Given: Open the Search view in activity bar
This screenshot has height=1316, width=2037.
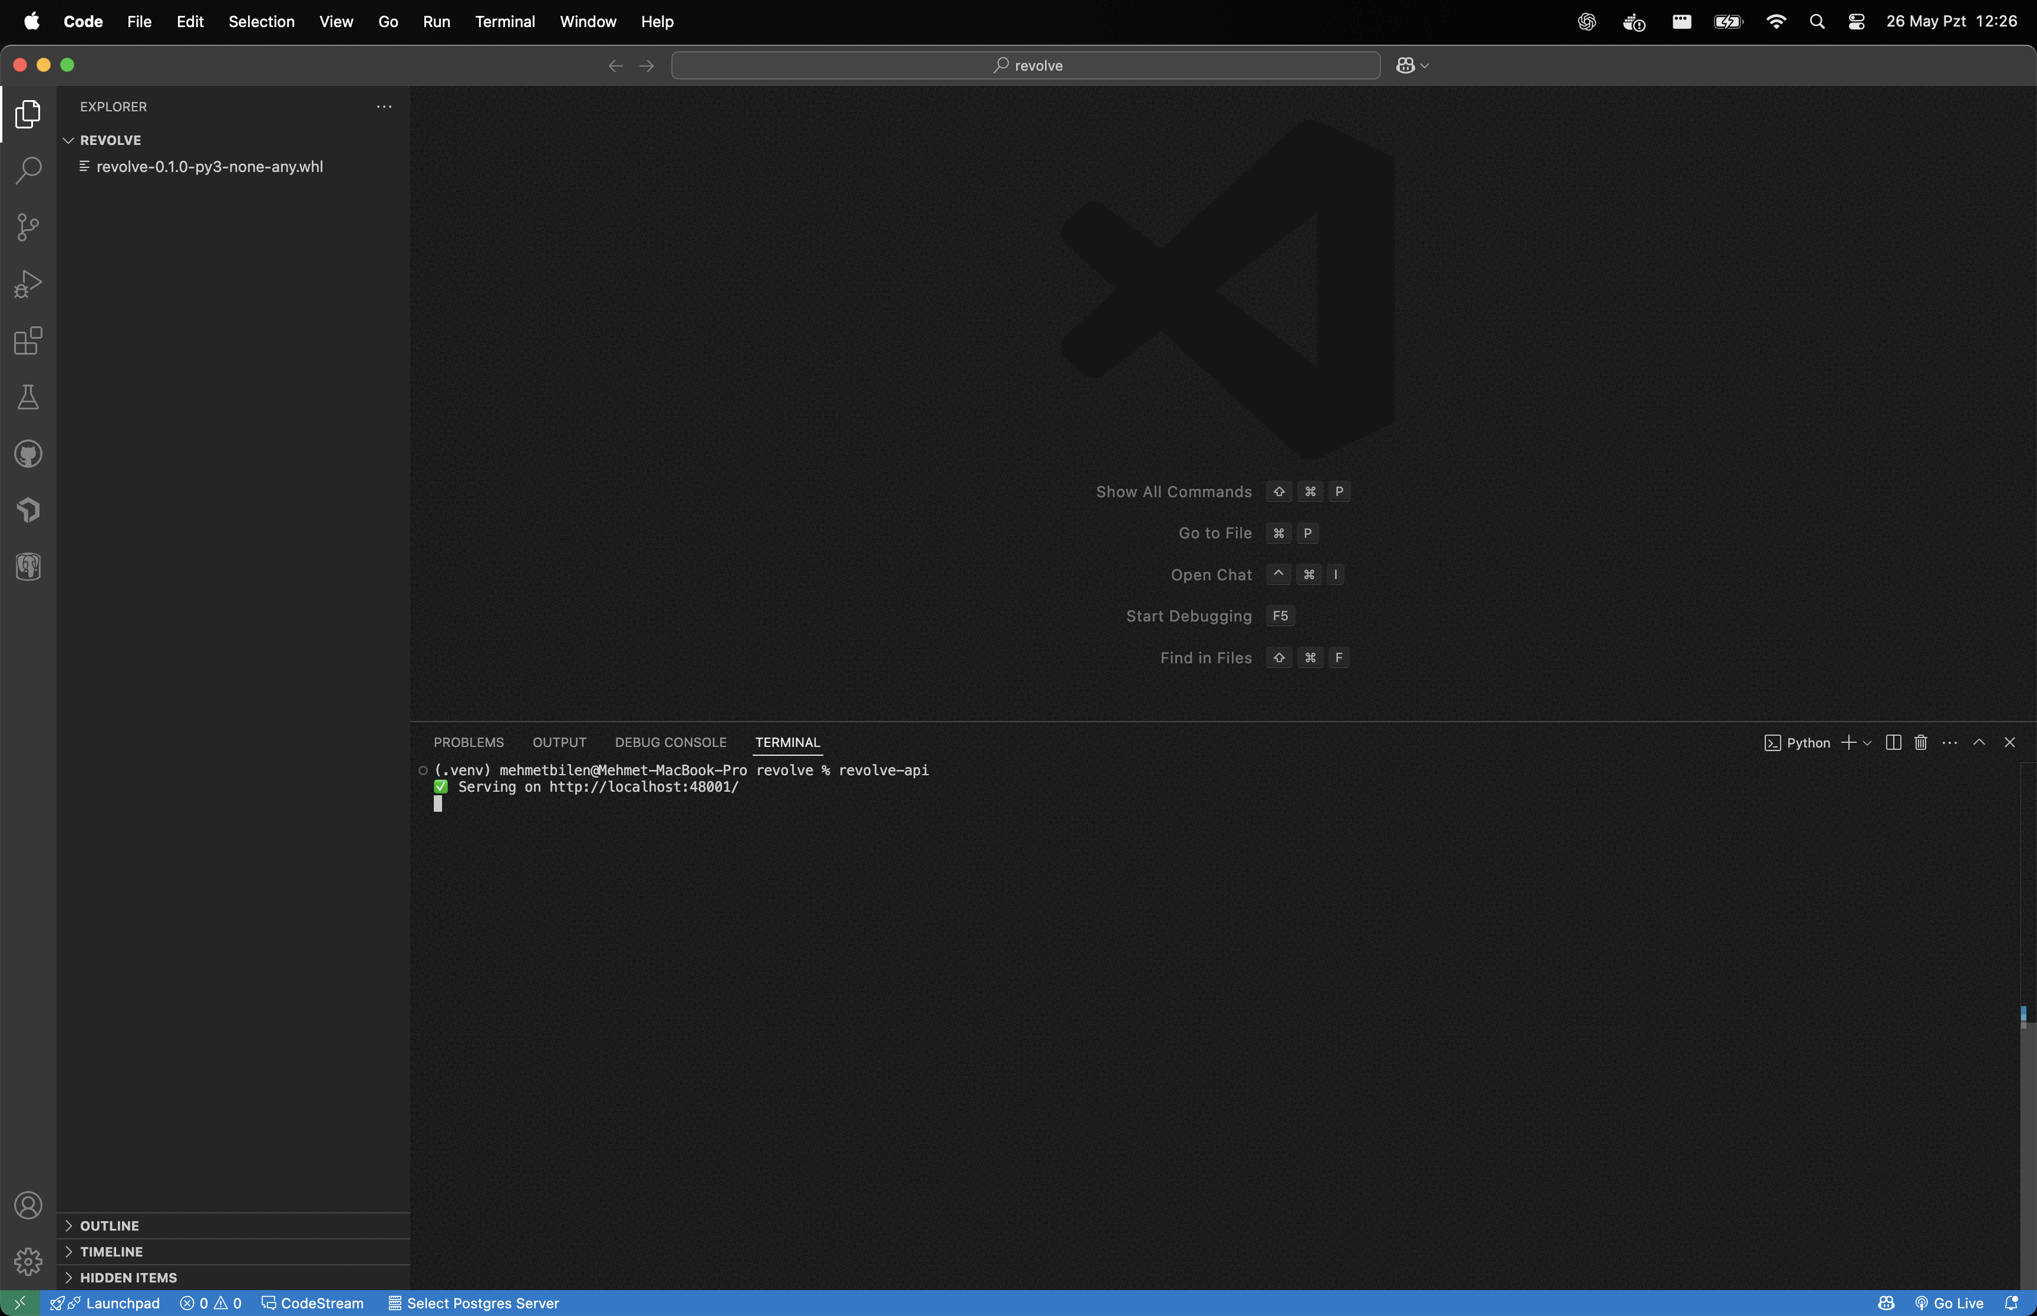Looking at the screenshot, I should point(28,170).
